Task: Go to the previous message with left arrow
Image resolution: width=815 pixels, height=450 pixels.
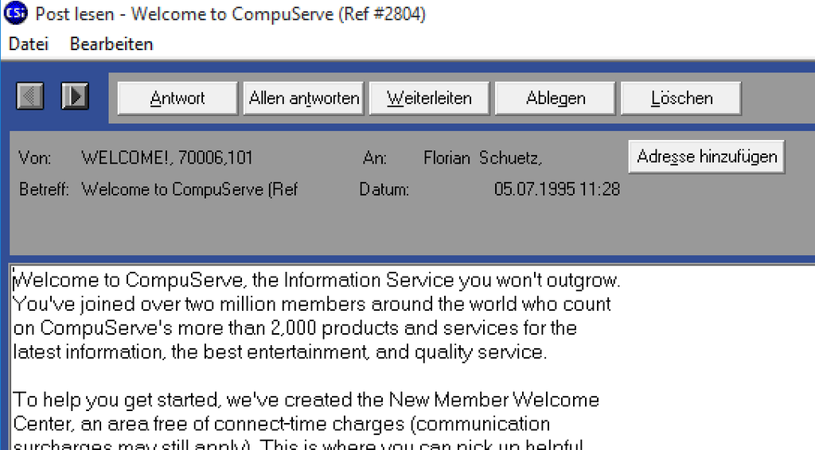Action: pos(30,97)
